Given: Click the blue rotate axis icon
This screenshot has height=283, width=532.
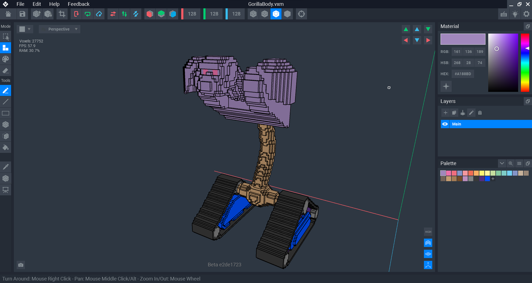Looking at the screenshot, I should [99, 14].
